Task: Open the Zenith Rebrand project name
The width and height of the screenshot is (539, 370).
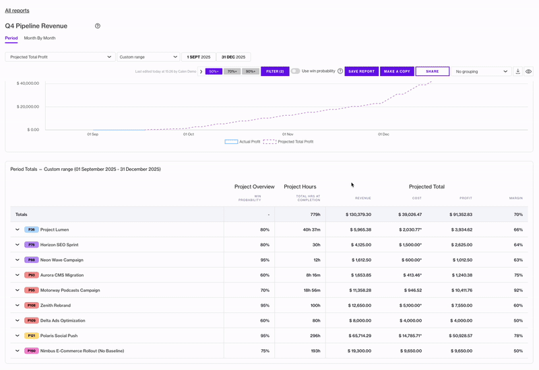Action: coord(55,305)
